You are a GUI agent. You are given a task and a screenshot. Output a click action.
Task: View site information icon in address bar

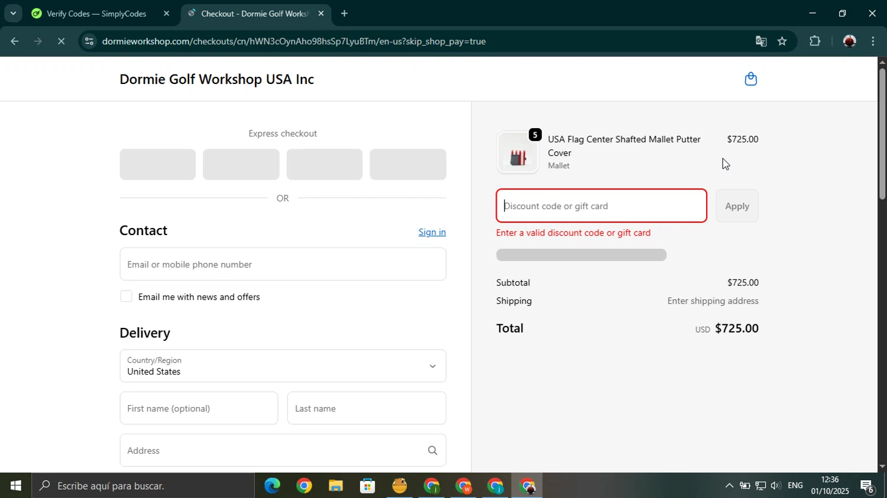pos(89,41)
